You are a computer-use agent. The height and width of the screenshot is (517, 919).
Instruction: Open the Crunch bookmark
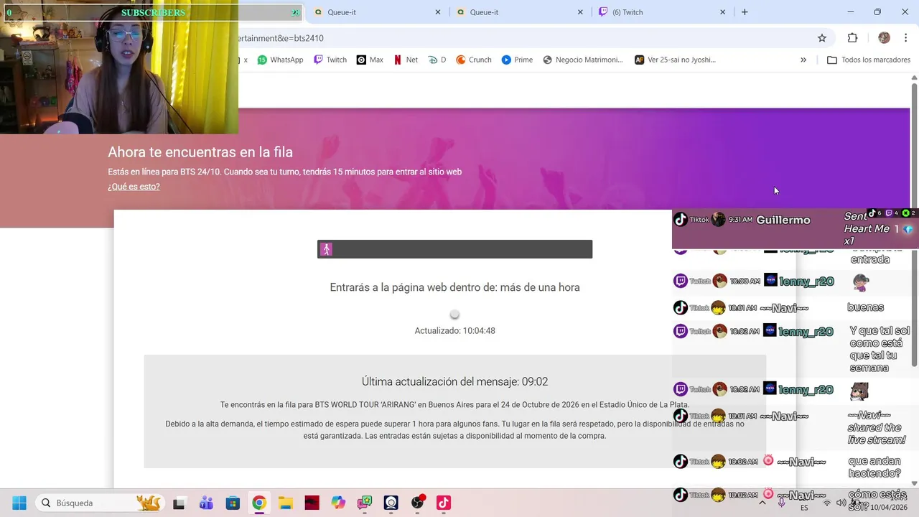(x=474, y=60)
